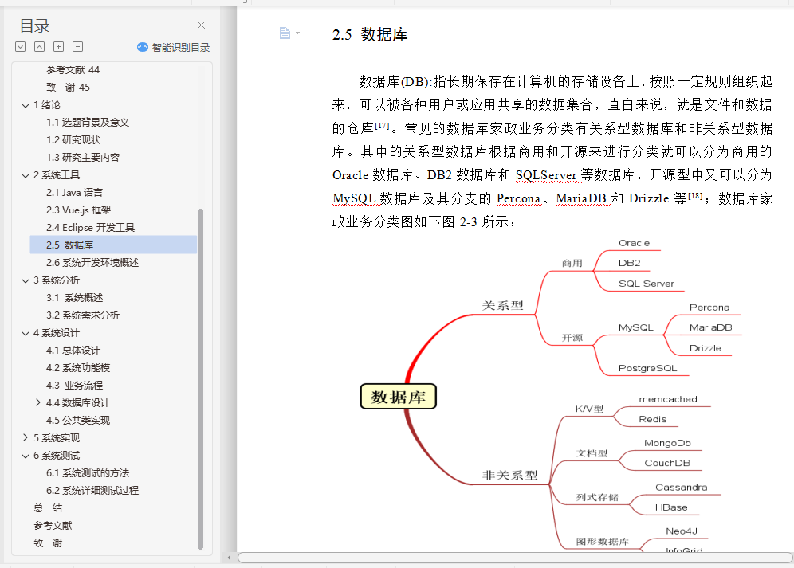794x568 pixels.
Task: Close the 目录 navigation panel
Action: (x=201, y=25)
